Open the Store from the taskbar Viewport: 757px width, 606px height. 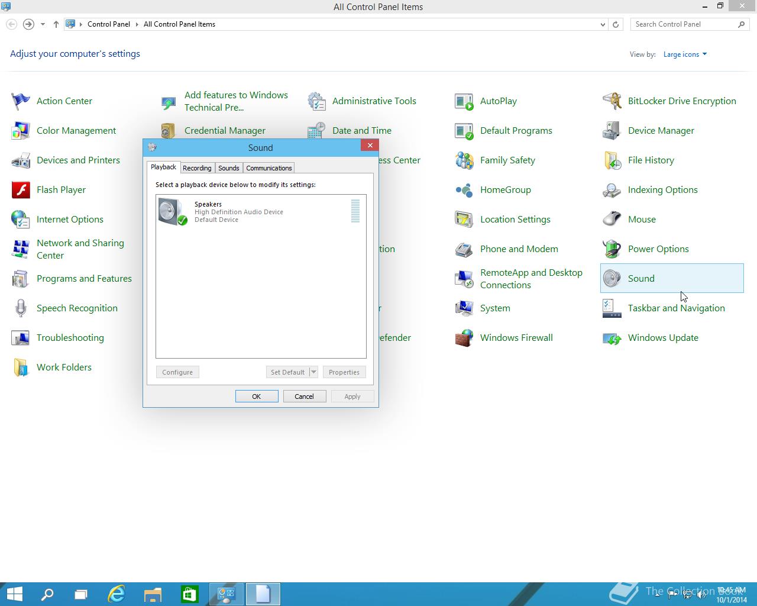coord(189,594)
